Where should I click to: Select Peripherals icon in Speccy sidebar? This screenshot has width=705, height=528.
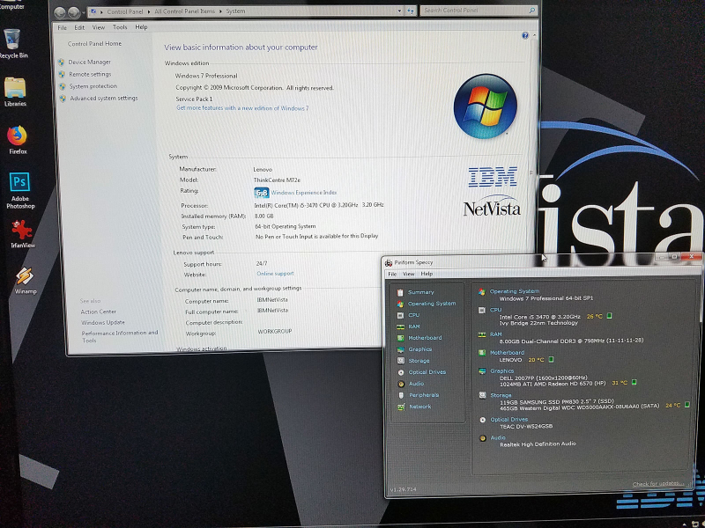[x=401, y=395]
